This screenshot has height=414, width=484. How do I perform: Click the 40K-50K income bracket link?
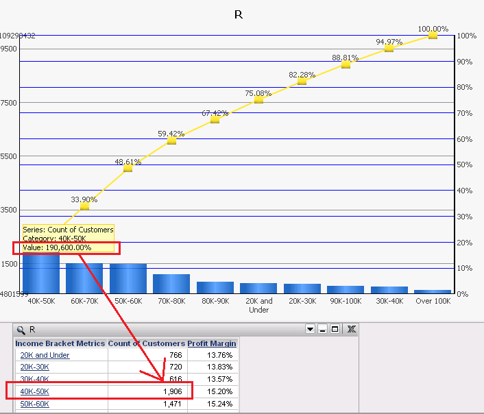coord(35,392)
